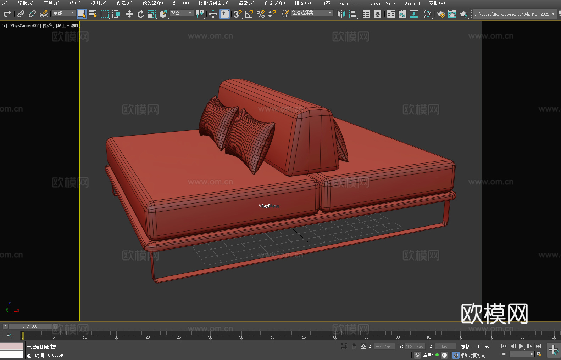Open the Render Setup teapot icon
Viewport: 561px width, 360px height.
tap(440, 14)
